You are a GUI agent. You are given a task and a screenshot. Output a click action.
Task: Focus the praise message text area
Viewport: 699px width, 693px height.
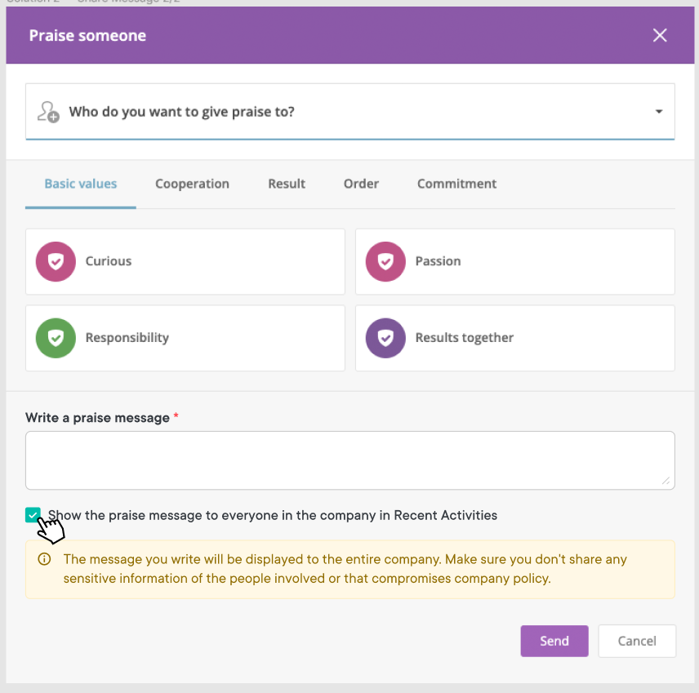click(350, 460)
